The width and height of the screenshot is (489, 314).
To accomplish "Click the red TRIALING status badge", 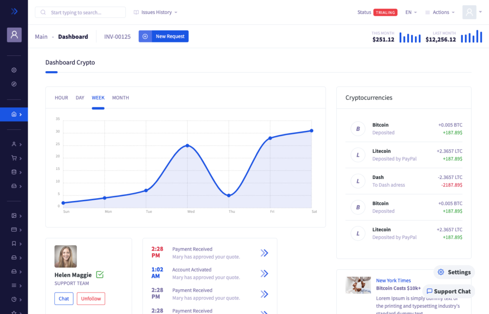I will 385,12.
